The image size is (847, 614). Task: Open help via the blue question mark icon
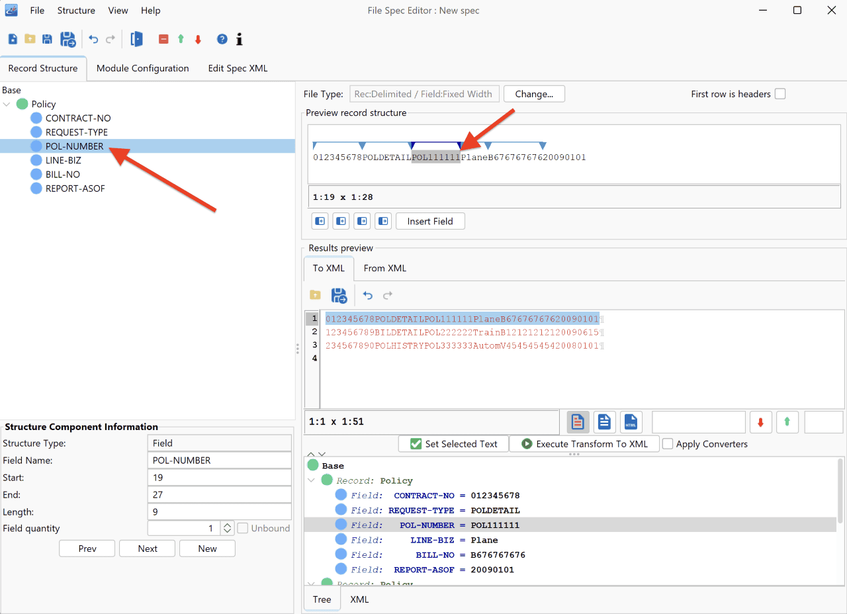222,39
